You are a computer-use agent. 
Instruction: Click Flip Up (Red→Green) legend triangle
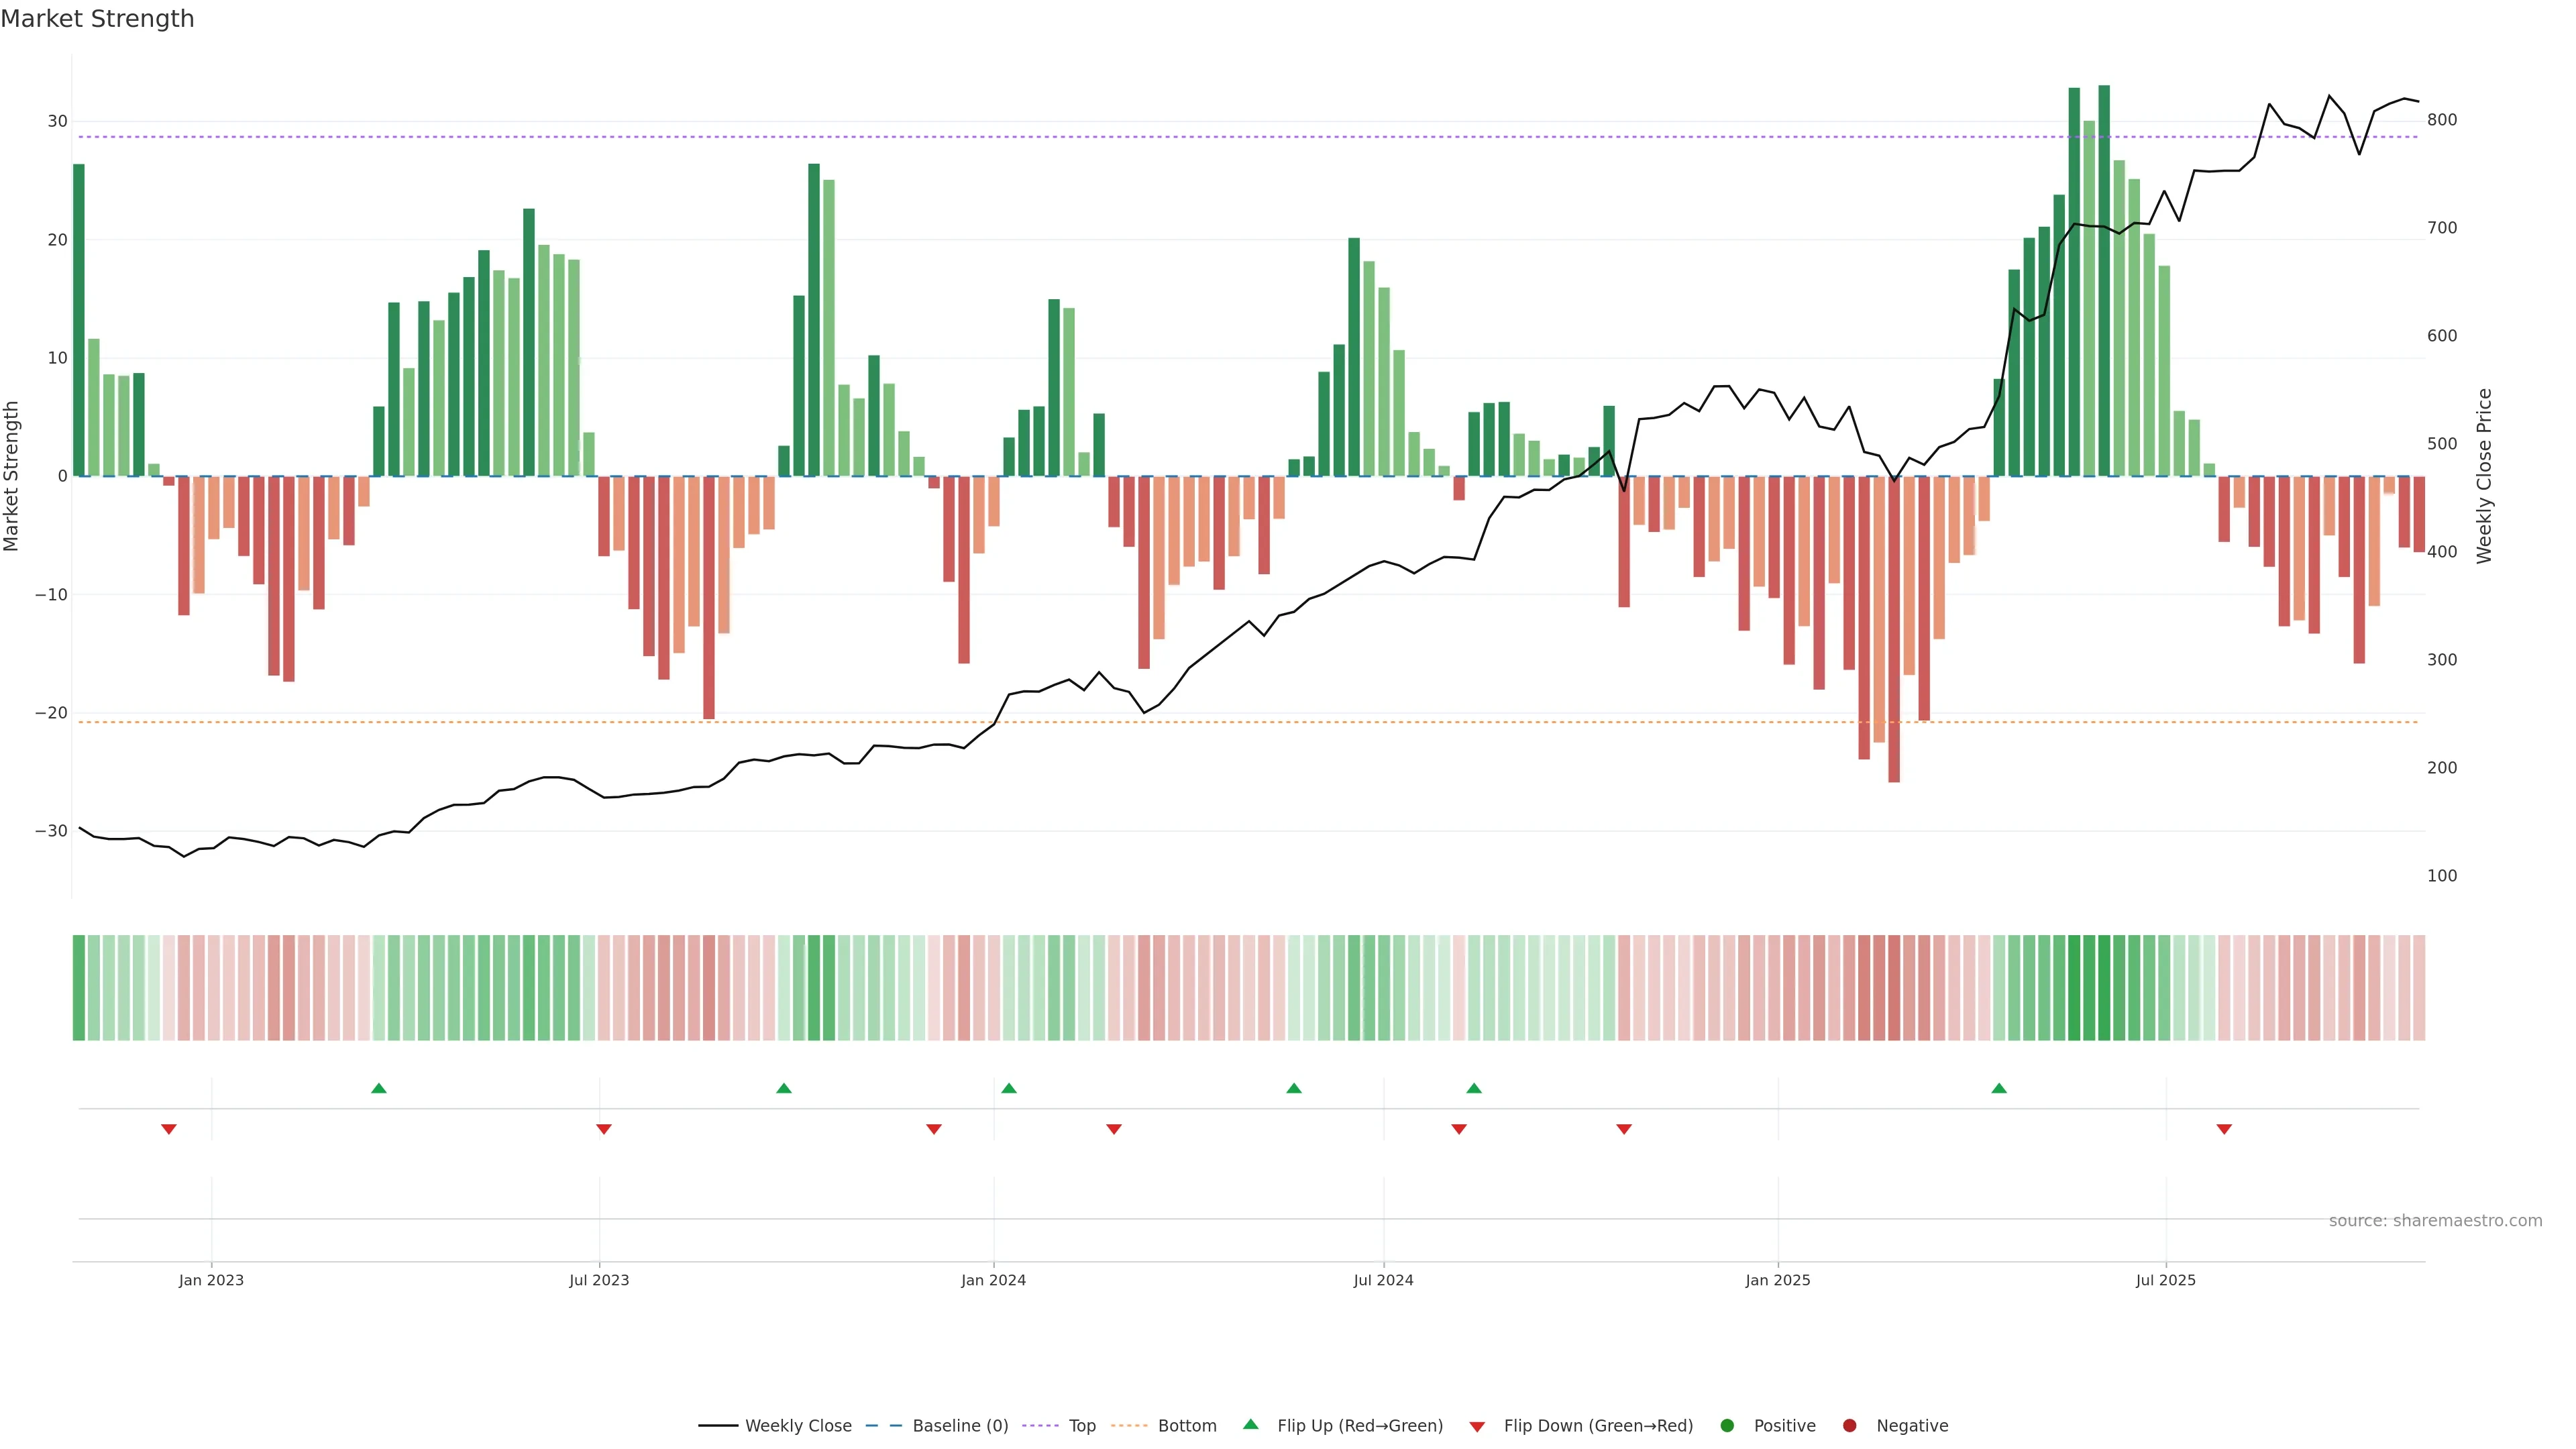(x=1250, y=1425)
